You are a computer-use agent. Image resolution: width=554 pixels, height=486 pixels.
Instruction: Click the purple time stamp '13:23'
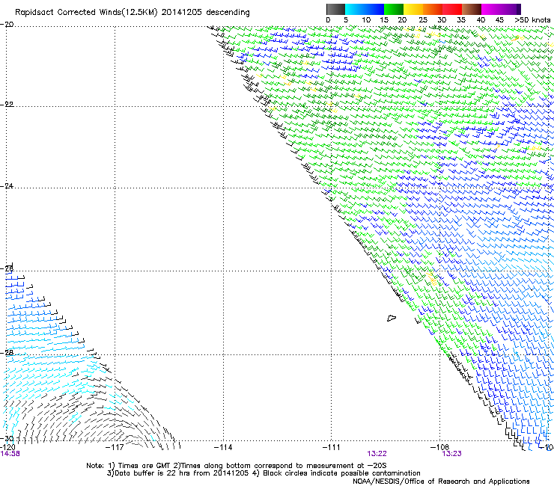[452, 454]
